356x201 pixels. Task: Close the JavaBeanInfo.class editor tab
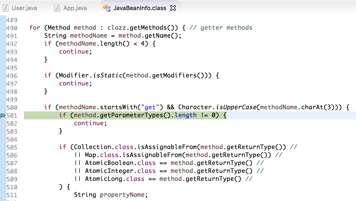[173, 8]
